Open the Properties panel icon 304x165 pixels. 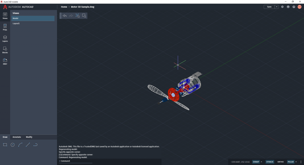tap(5, 27)
